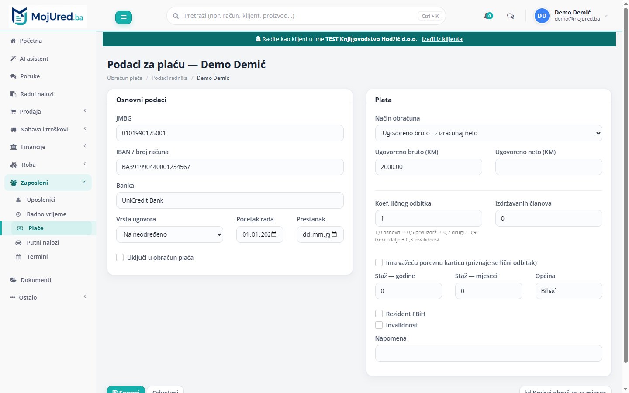Click the Ugovoreno bruto (KM) field
Screen dimensions: 629x393
click(429, 167)
